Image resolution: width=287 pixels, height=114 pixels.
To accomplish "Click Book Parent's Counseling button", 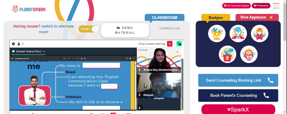I will point(238,96).
